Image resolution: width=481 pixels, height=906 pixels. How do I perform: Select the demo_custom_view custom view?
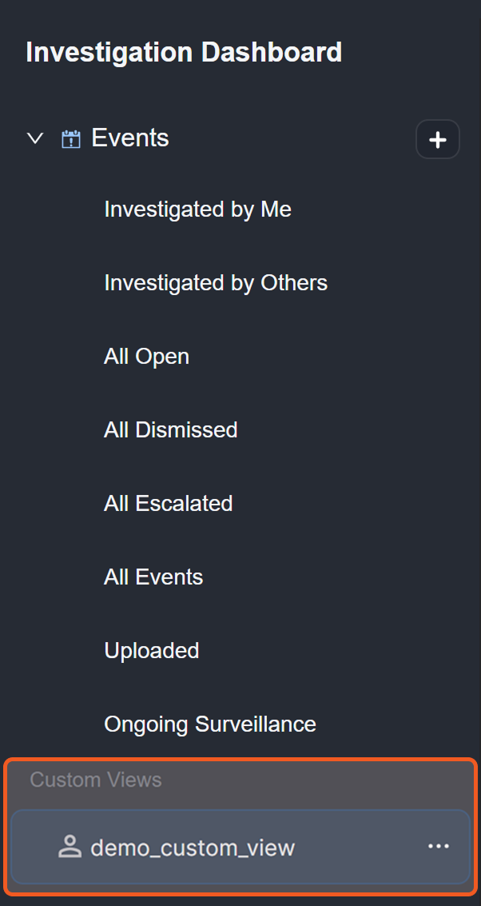point(193,848)
